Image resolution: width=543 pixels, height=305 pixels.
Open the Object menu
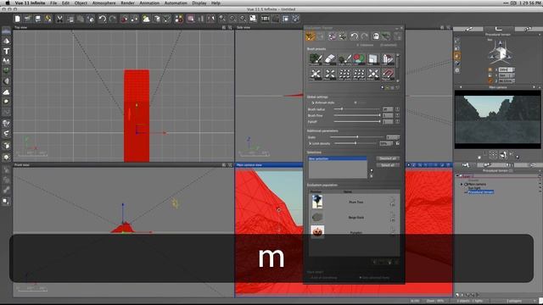click(81, 3)
